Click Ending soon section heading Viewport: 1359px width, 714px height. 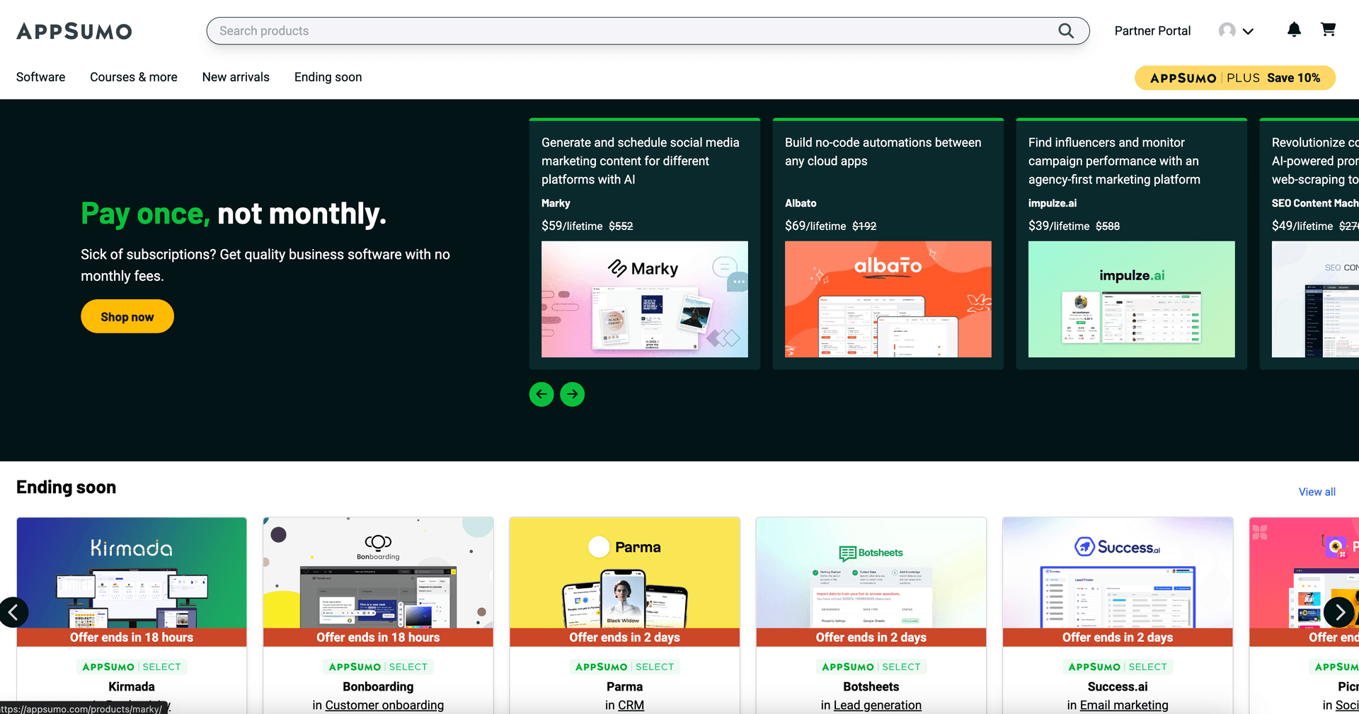point(67,488)
